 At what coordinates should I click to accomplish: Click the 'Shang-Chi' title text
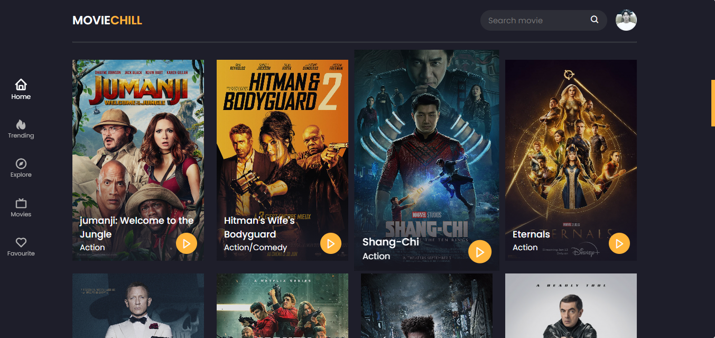click(391, 242)
